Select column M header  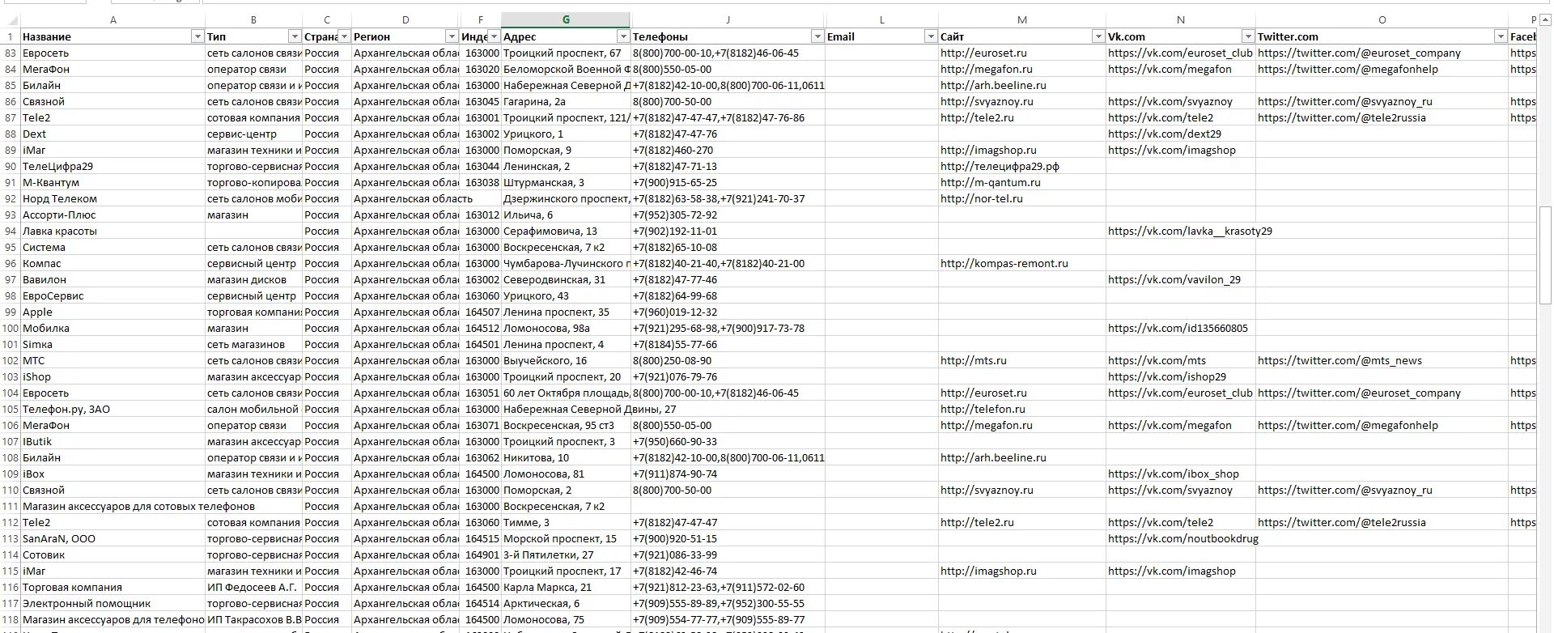coord(1022,20)
